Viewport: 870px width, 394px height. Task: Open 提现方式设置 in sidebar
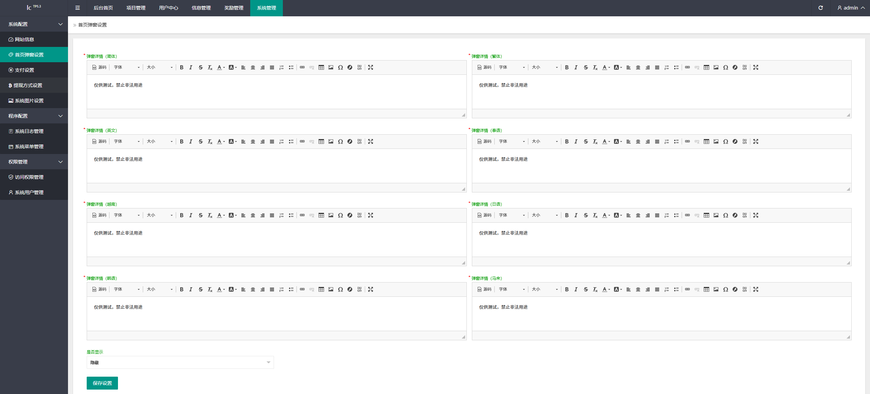(34, 85)
